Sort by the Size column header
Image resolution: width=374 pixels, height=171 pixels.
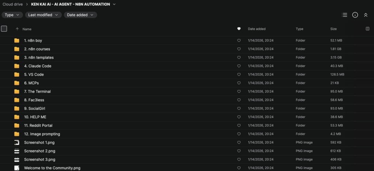333,29
